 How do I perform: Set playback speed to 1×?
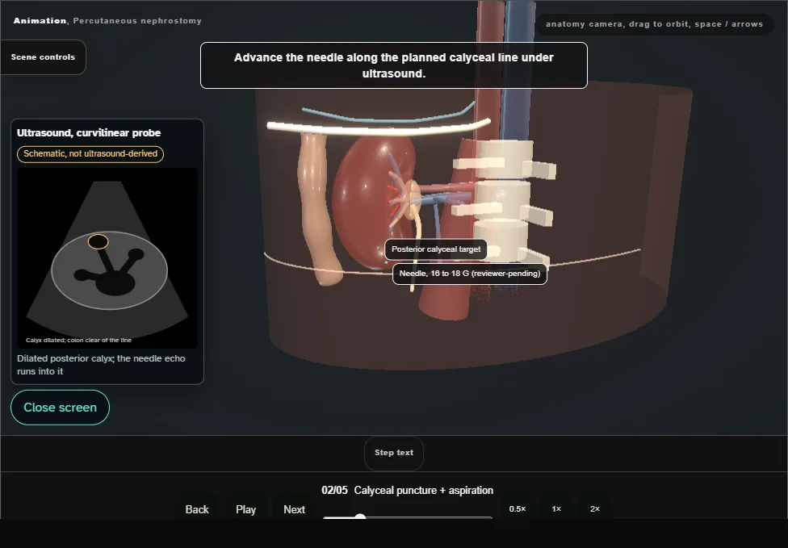point(556,508)
